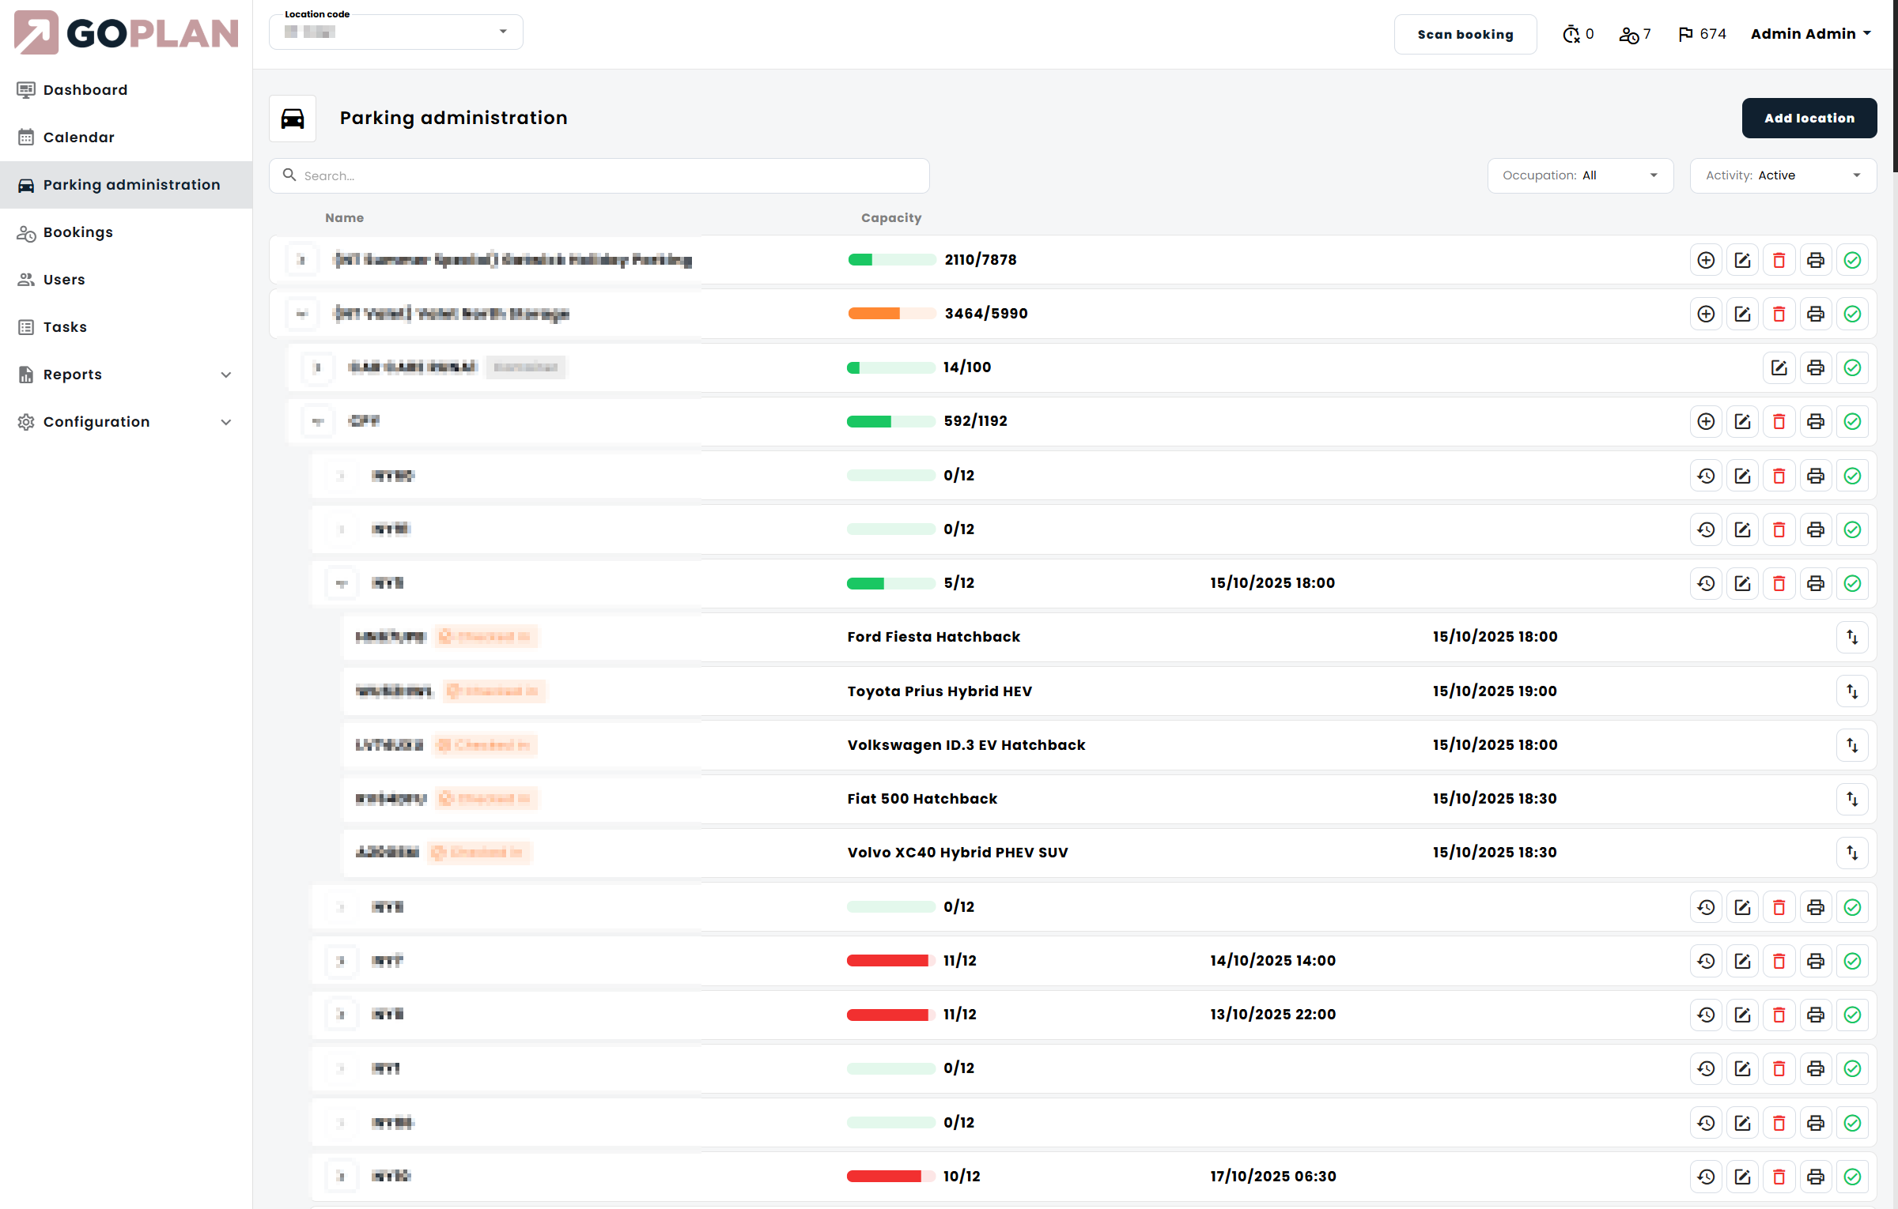
Task: Click the move arrows icon for Ford Fiesta Hatchback
Action: (x=1851, y=637)
